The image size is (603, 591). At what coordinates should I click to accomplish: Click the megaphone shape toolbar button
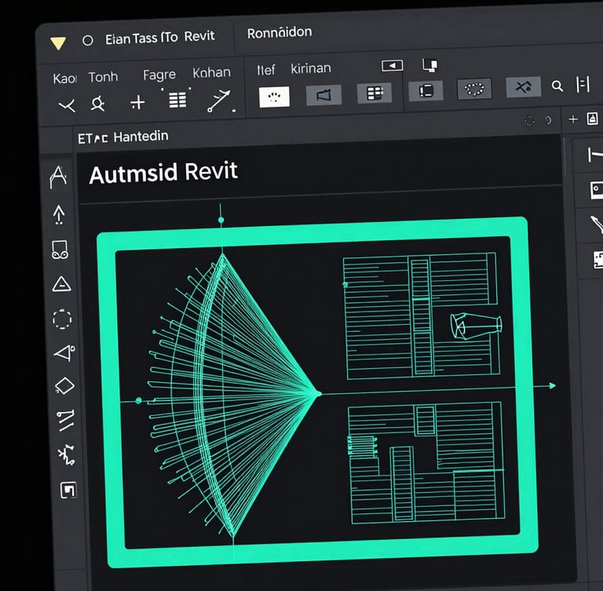(323, 95)
